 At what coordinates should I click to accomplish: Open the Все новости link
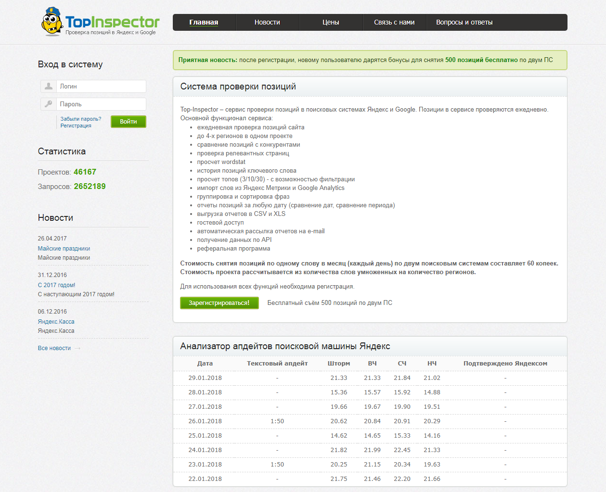click(54, 348)
